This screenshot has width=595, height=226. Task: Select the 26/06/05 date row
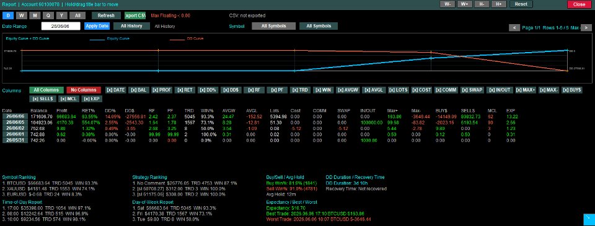[x=15, y=123]
